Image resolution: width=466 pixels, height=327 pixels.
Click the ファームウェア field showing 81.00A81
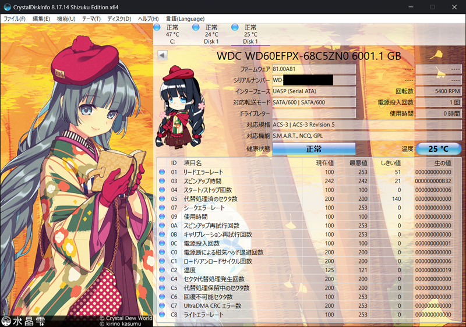pyautogui.click(x=314, y=69)
